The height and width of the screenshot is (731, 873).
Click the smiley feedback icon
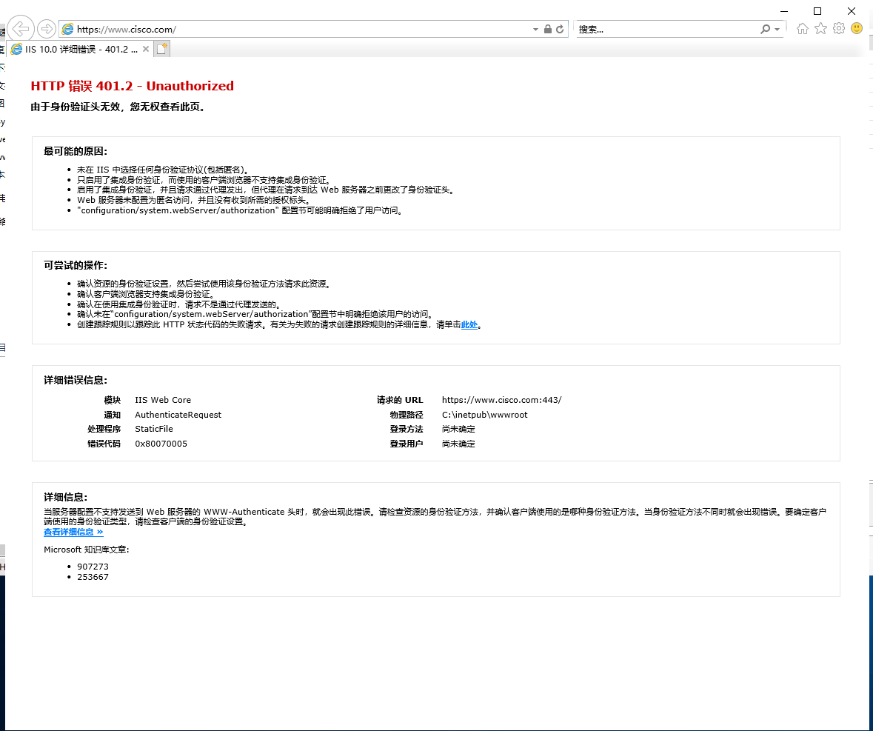click(857, 28)
